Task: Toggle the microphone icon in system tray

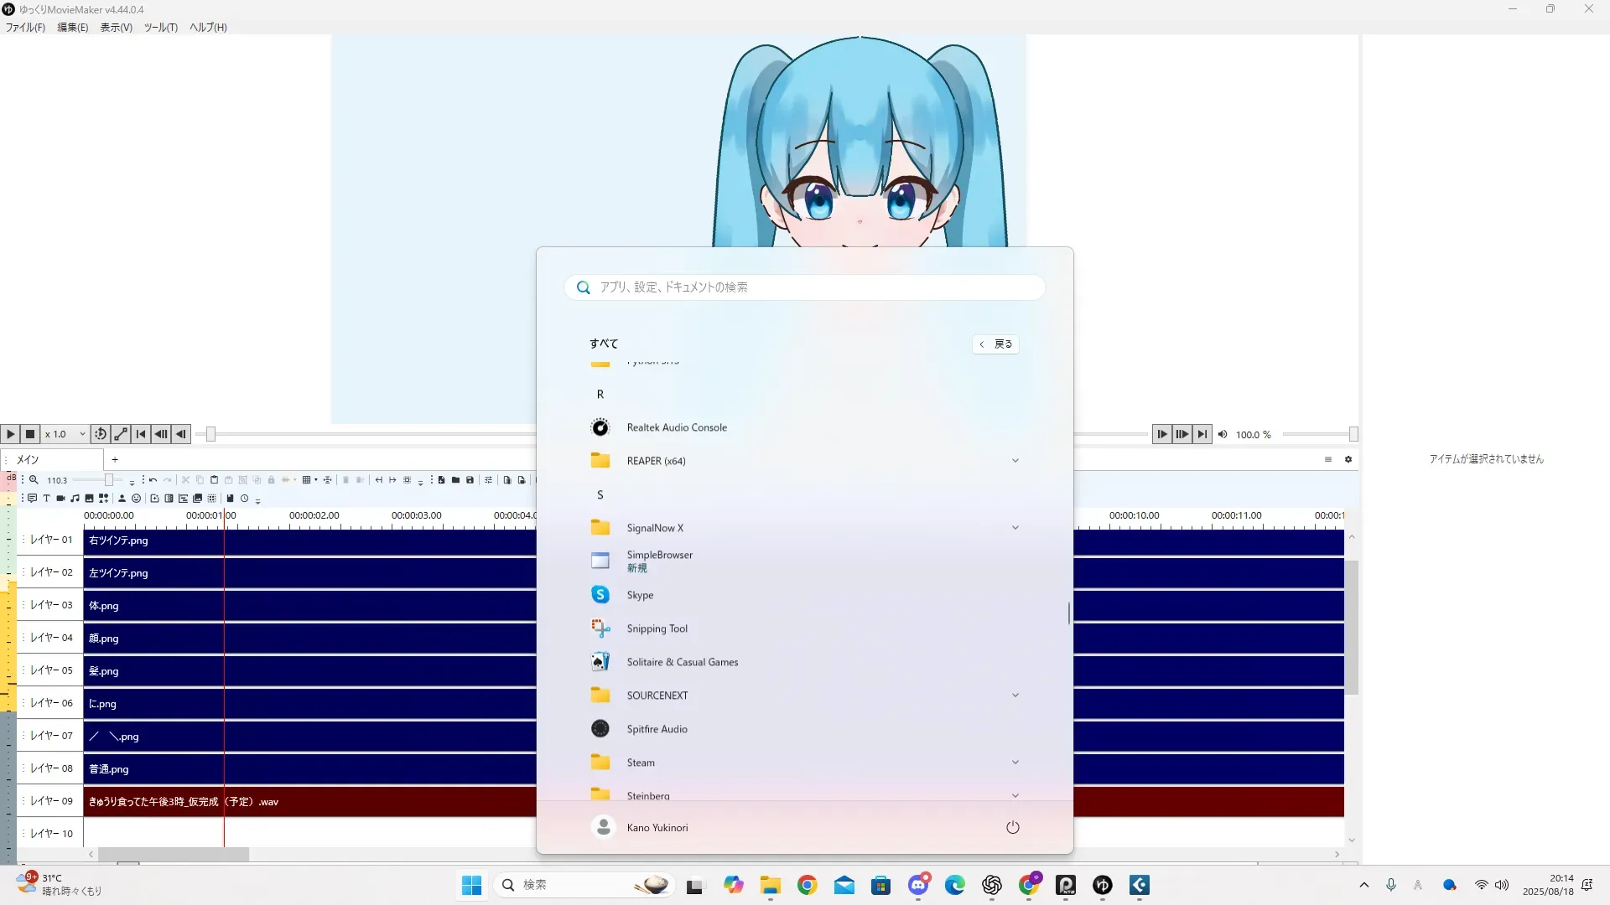Action: coord(1391,885)
